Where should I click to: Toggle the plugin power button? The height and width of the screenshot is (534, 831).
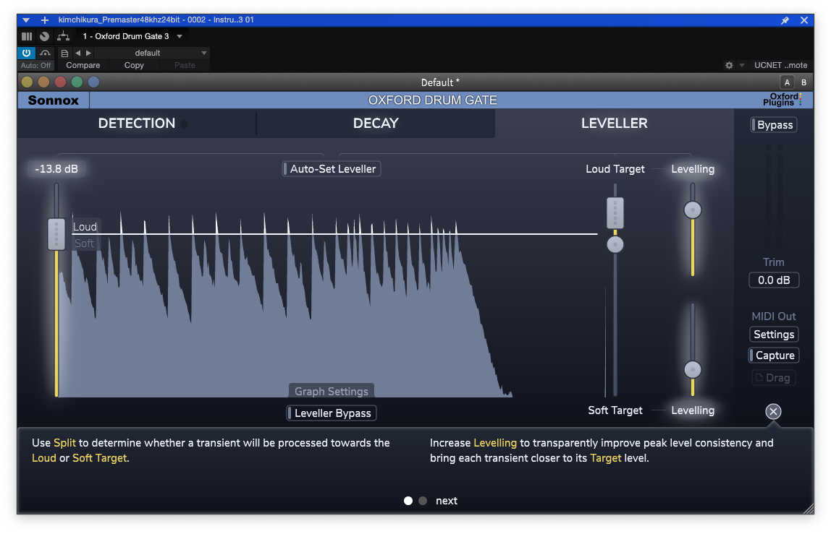(27, 53)
